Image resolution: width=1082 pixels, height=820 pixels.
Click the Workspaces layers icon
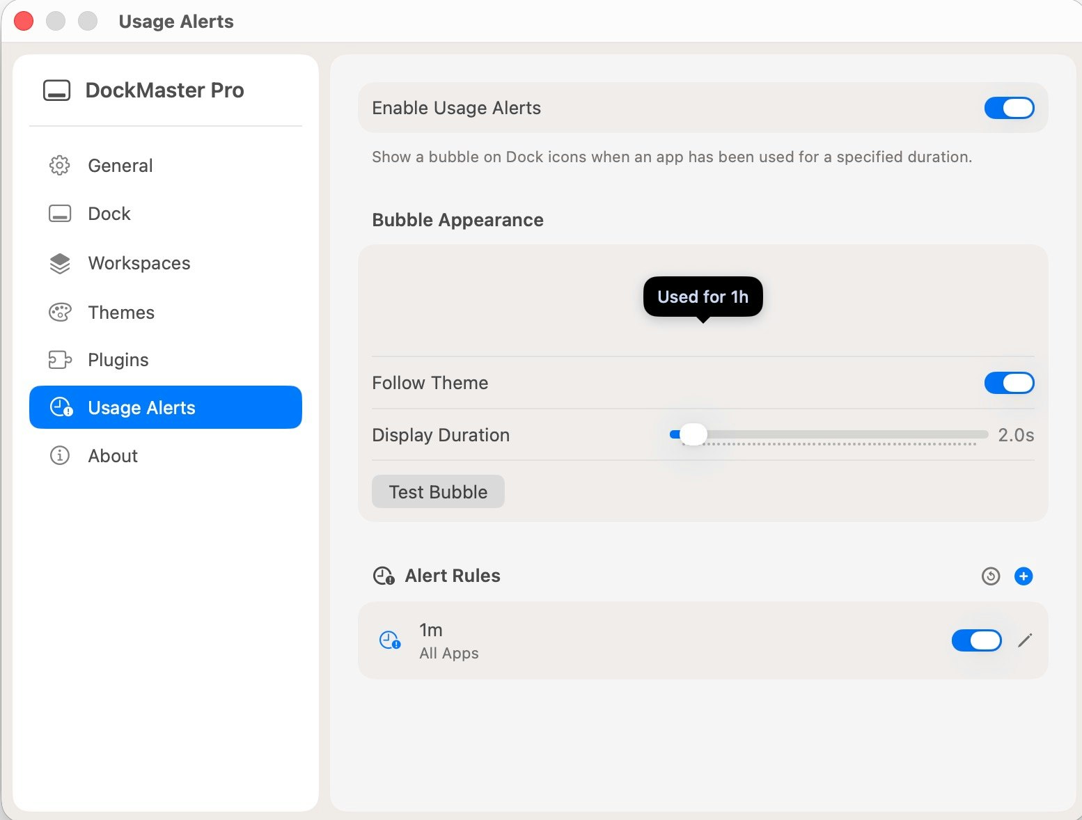click(60, 263)
